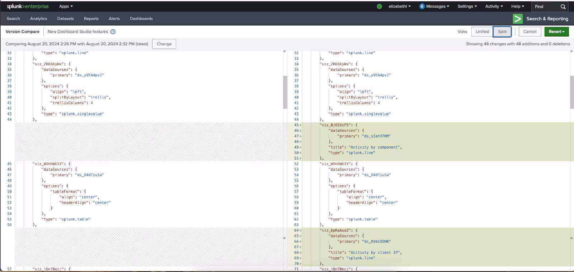Open the Settings dropdown
This screenshot has width=574, height=272.
pyautogui.click(x=467, y=6)
